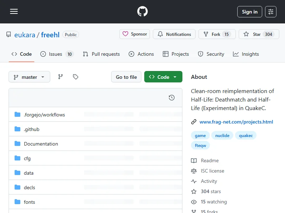The height and width of the screenshot is (213, 285).
Task: Open the www.frag-net.com projects link
Action: pos(236,122)
